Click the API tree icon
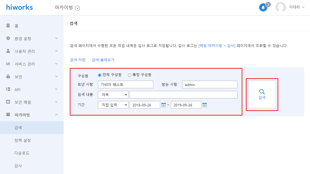 (x=8, y=89)
